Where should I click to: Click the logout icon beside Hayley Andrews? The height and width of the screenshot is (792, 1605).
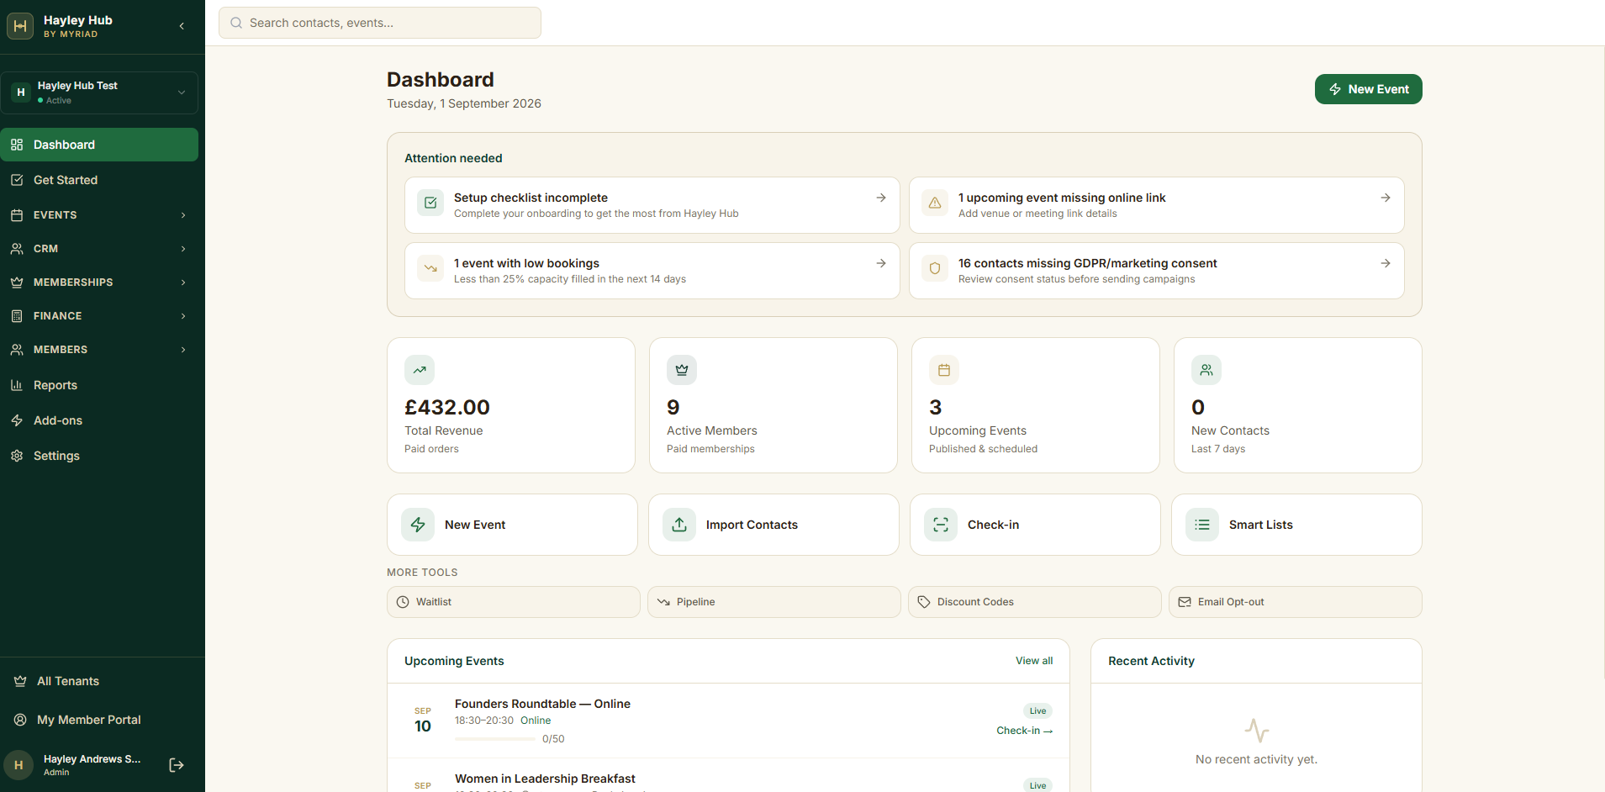[x=177, y=765]
